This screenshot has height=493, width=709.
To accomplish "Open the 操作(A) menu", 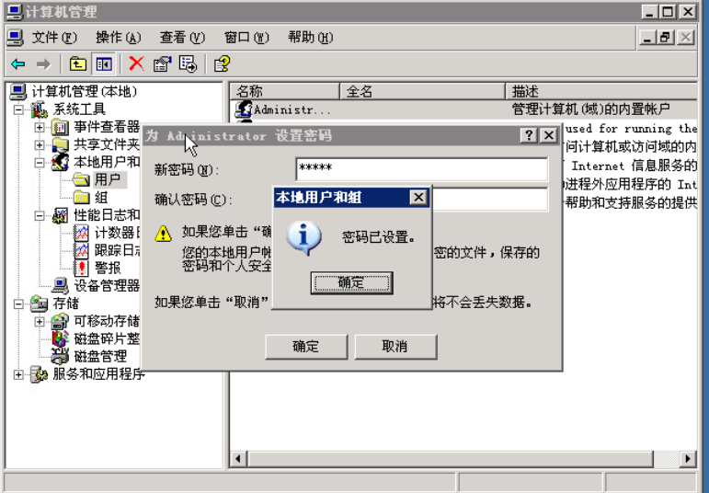I will point(118,38).
